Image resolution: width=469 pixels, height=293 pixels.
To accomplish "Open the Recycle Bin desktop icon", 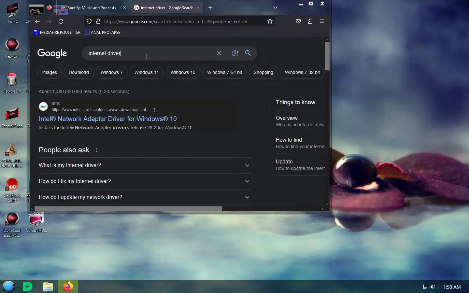I will (12, 83).
